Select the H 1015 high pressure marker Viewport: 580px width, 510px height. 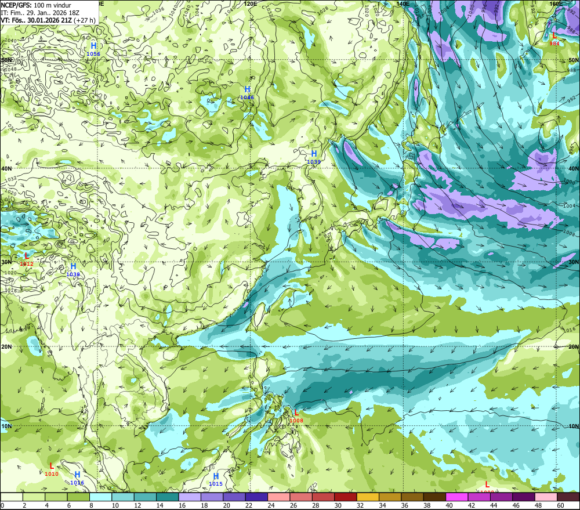(x=216, y=479)
